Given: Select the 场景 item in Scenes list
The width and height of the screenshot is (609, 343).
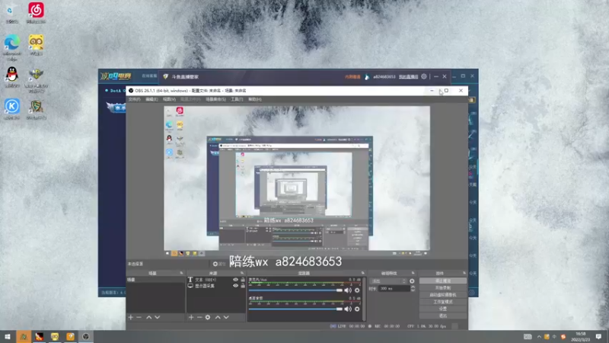Looking at the screenshot, I should (x=155, y=280).
